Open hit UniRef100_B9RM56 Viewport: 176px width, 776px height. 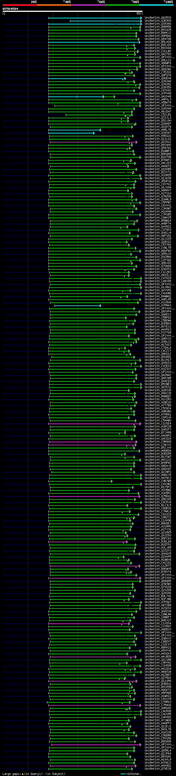pyautogui.click(x=158, y=27)
